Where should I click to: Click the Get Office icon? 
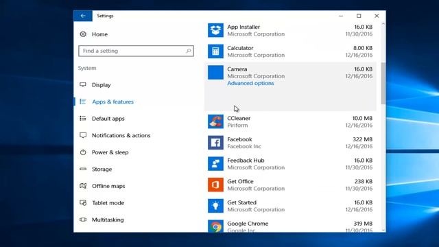[215, 185]
